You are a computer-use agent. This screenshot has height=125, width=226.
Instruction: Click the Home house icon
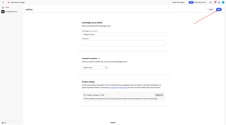(3, 7)
